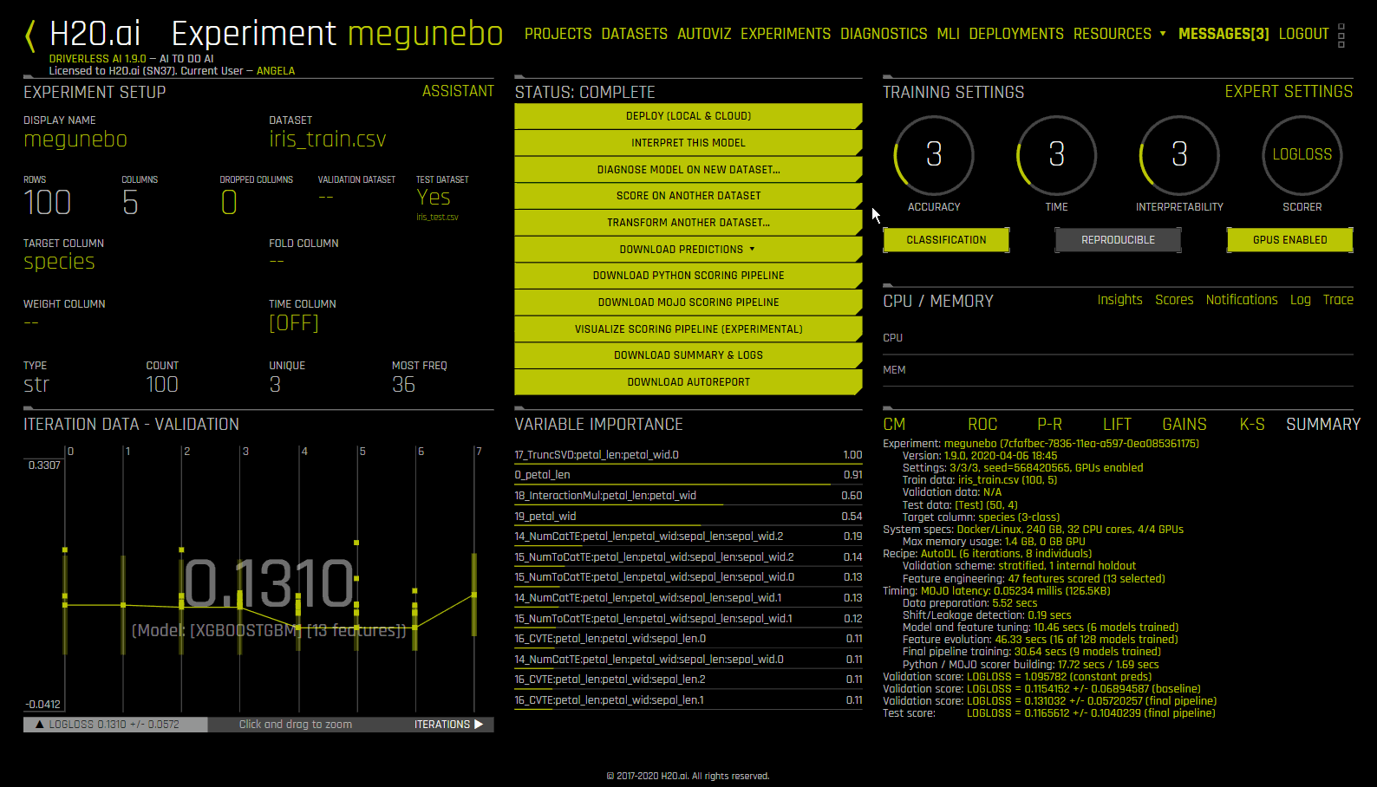Open the EXPERIMENTS page

coord(786,34)
